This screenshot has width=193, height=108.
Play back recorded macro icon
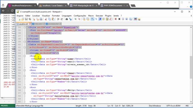click(123, 19)
